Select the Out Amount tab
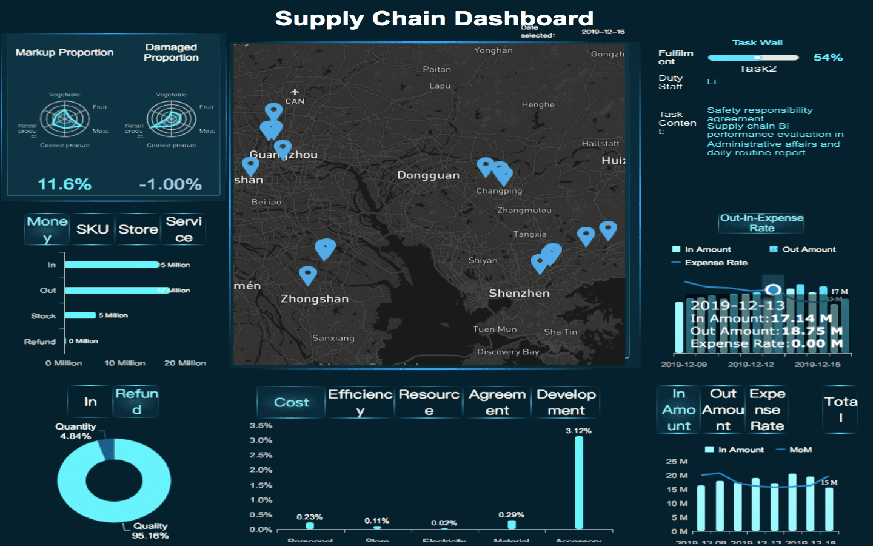Viewport: 873px width, 546px height. pyautogui.click(x=723, y=409)
